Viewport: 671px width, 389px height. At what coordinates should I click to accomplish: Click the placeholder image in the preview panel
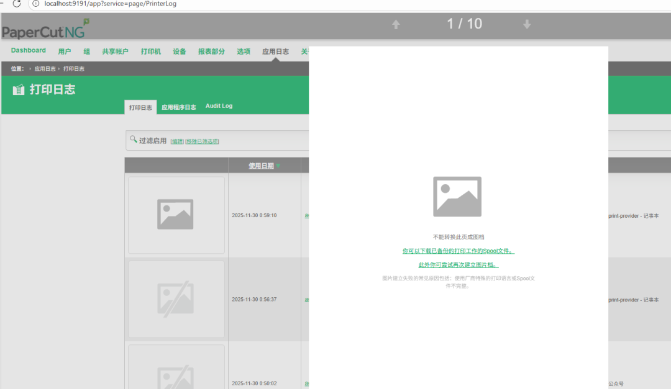pyautogui.click(x=458, y=197)
